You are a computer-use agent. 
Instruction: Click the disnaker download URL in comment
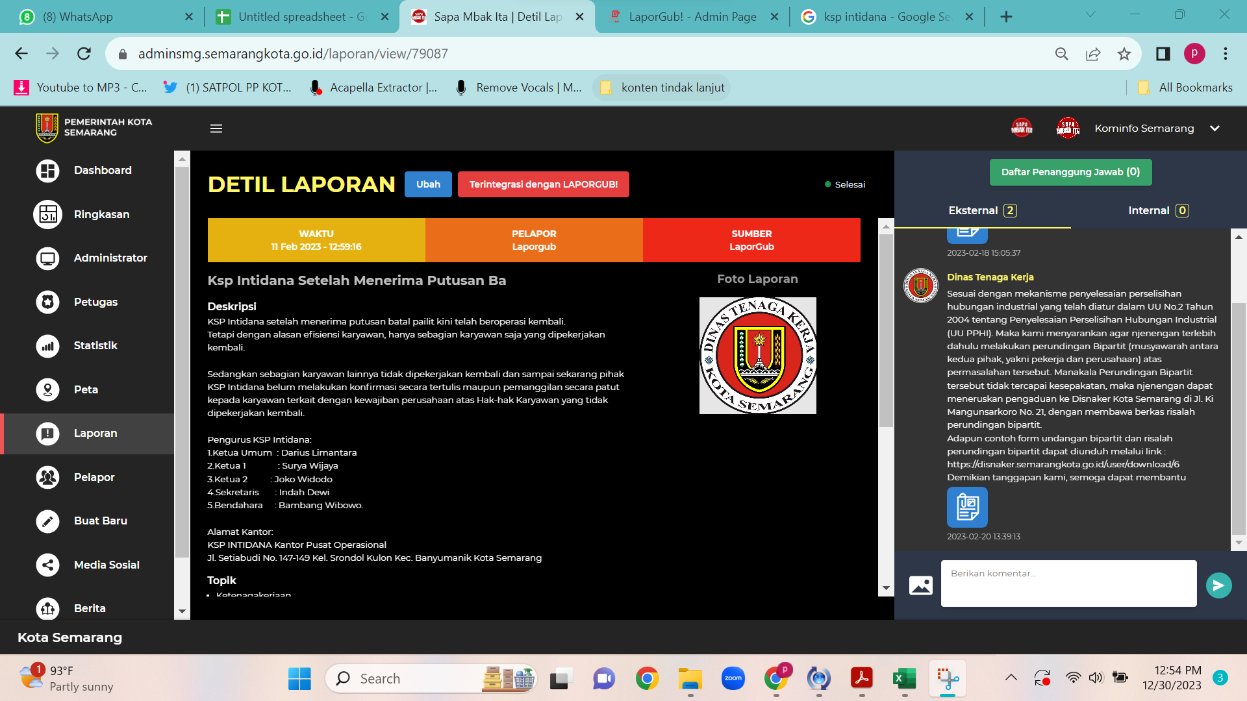pos(1063,464)
